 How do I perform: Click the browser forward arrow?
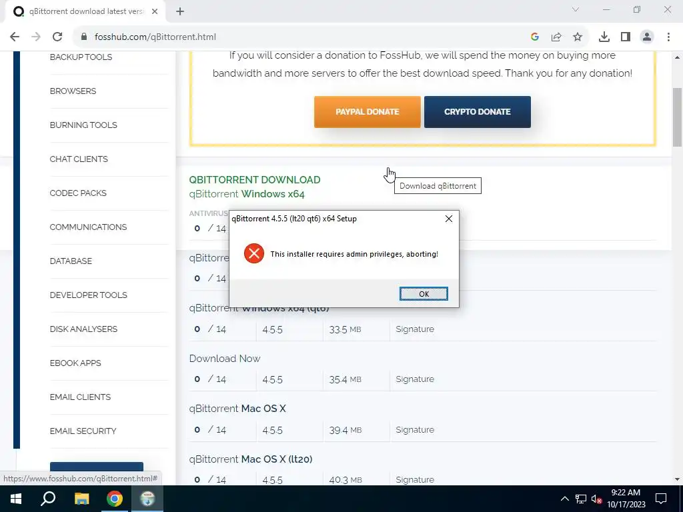(x=36, y=37)
